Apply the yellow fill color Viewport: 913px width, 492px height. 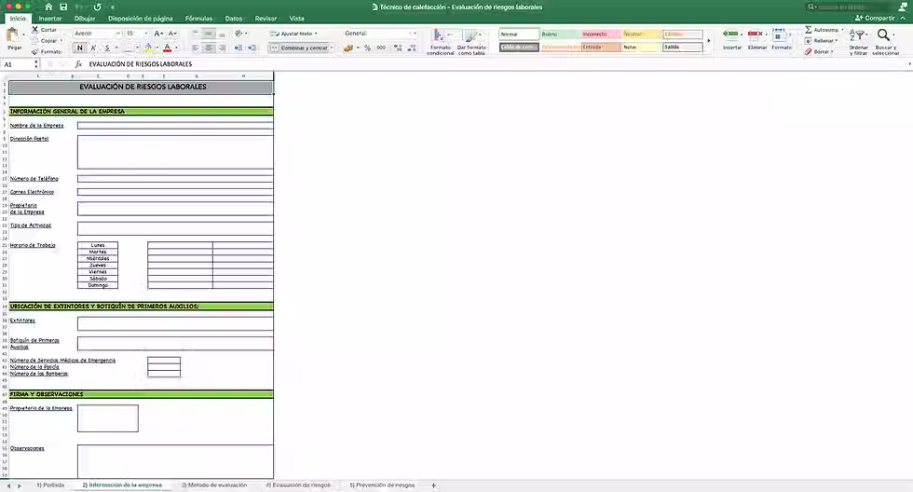[148, 48]
